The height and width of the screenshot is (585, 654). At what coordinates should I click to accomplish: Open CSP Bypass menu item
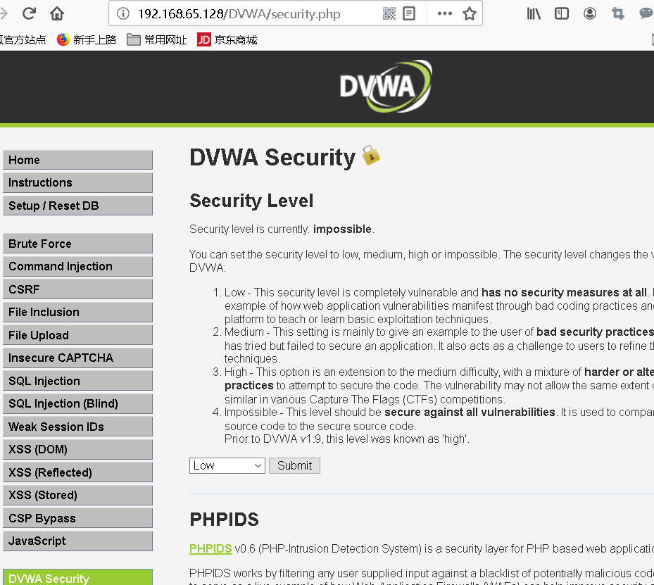(77, 518)
